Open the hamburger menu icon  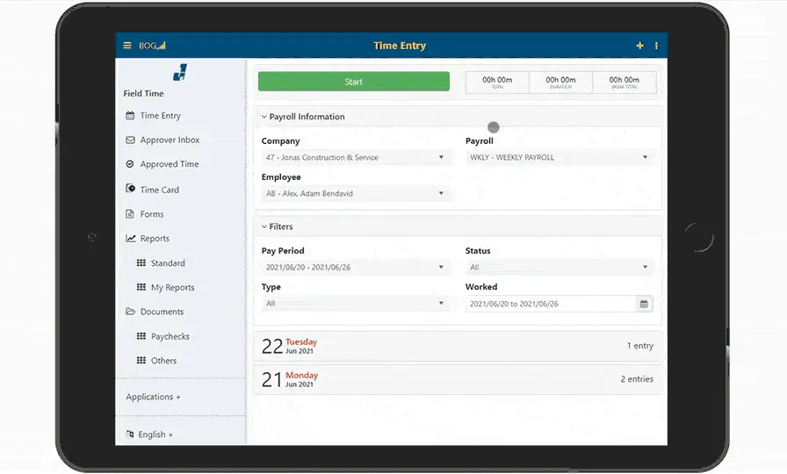coord(127,46)
